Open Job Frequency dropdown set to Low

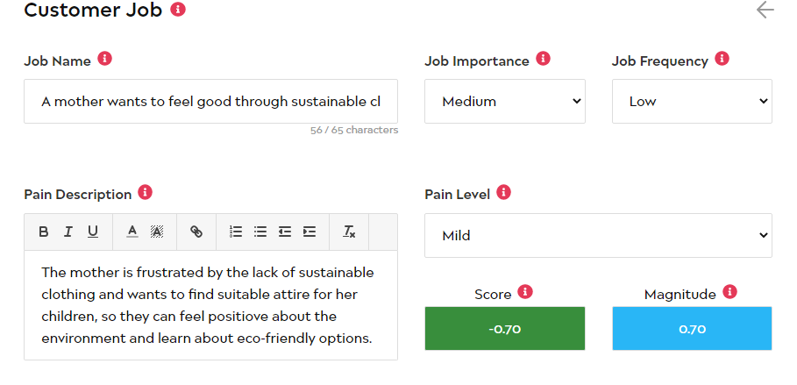pos(692,101)
